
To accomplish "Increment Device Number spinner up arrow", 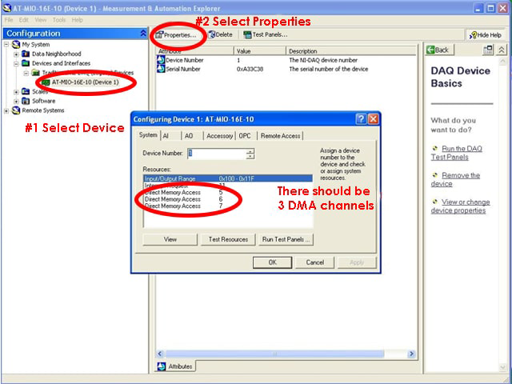I will click(x=250, y=151).
